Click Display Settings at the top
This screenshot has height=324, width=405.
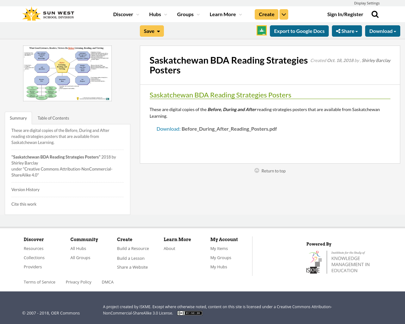click(x=367, y=3)
